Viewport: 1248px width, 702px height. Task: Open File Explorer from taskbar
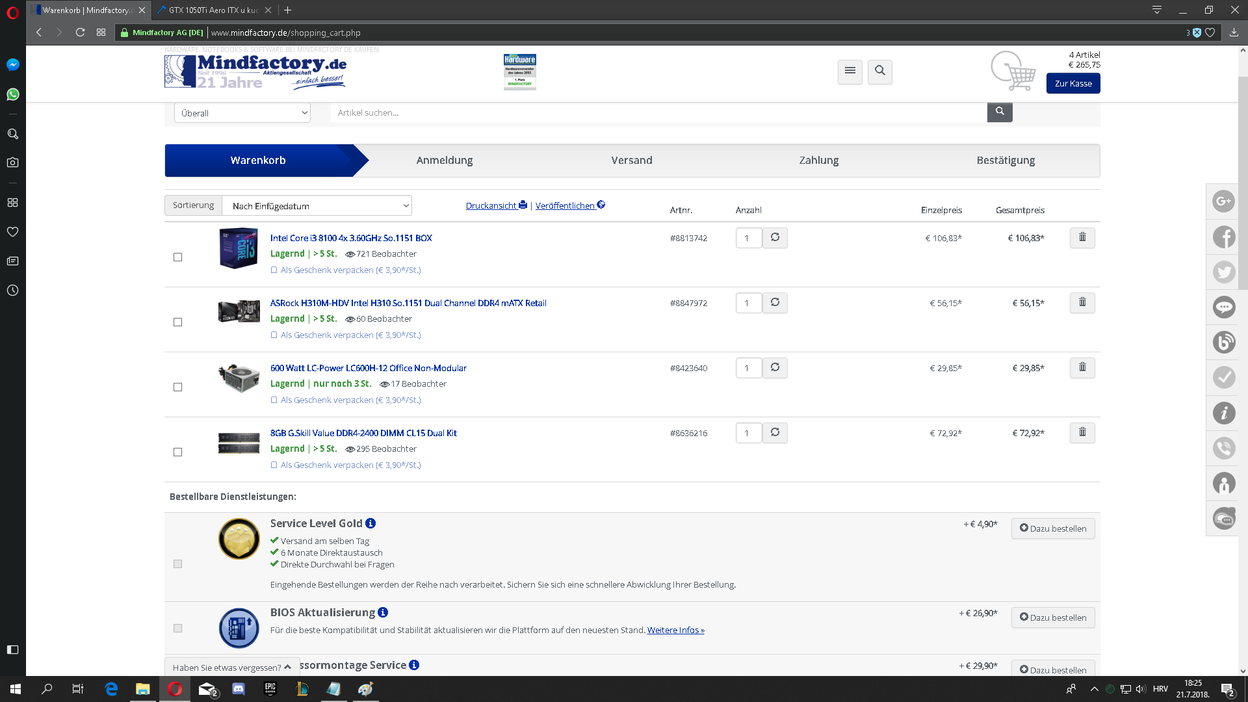[142, 689]
